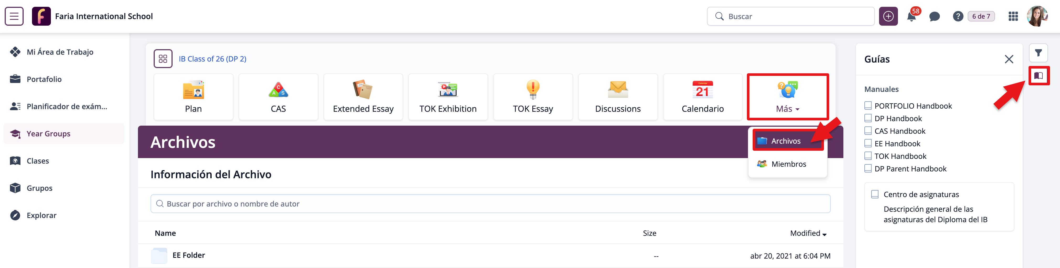Click the help question mark icon
Image resolution: width=1060 pixels, height=268 pixels.
958,16
